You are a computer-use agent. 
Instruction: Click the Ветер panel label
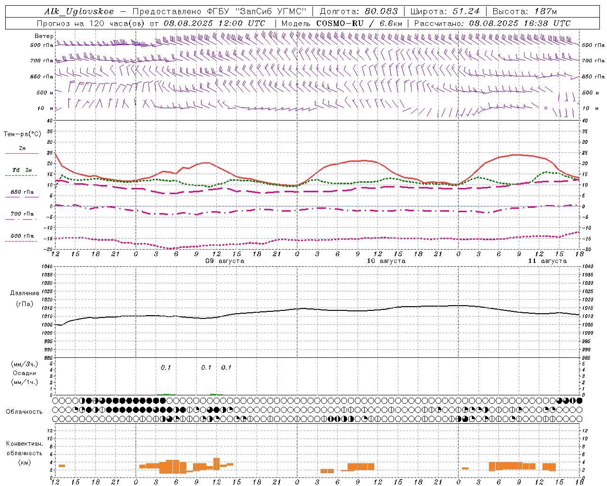[x=44, y=36]
